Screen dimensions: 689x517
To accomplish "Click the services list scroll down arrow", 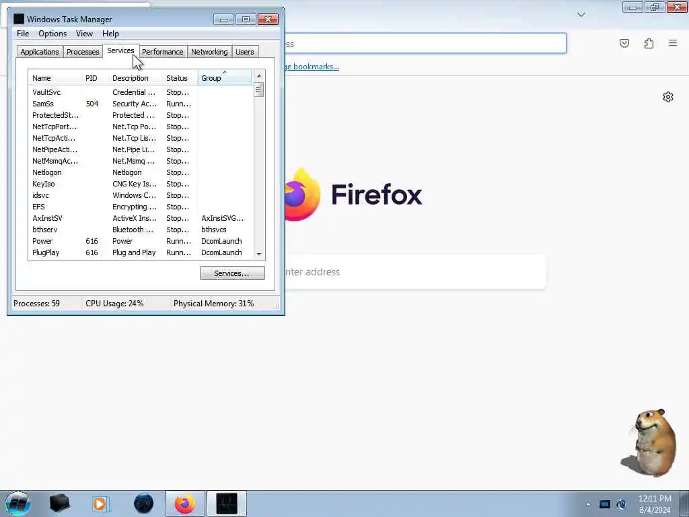I will (259, 254).
